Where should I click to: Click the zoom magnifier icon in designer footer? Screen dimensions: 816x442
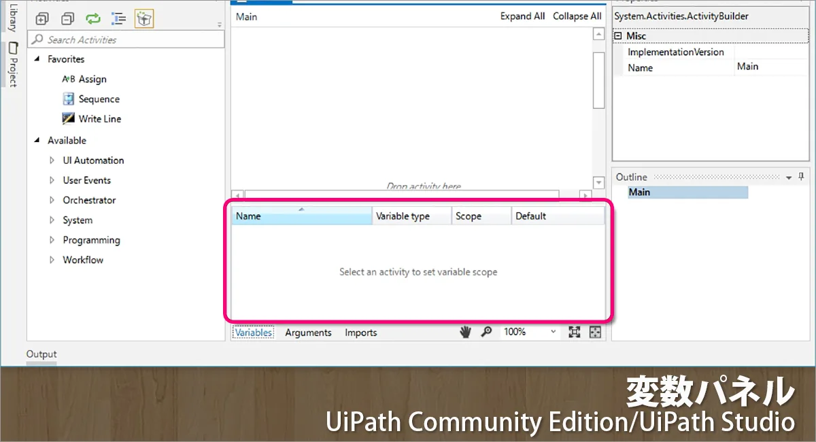[x=486, y=332]
